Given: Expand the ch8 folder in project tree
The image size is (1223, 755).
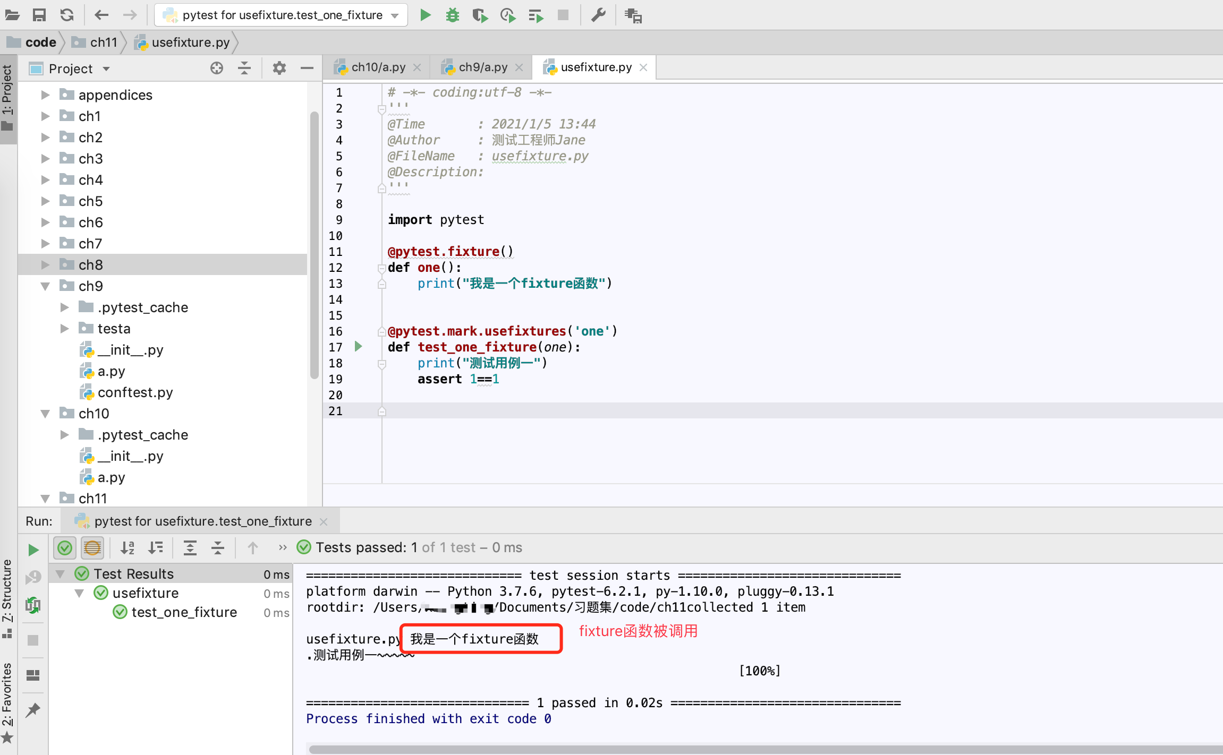Looking at the screenshot, I should click(46, 264).
